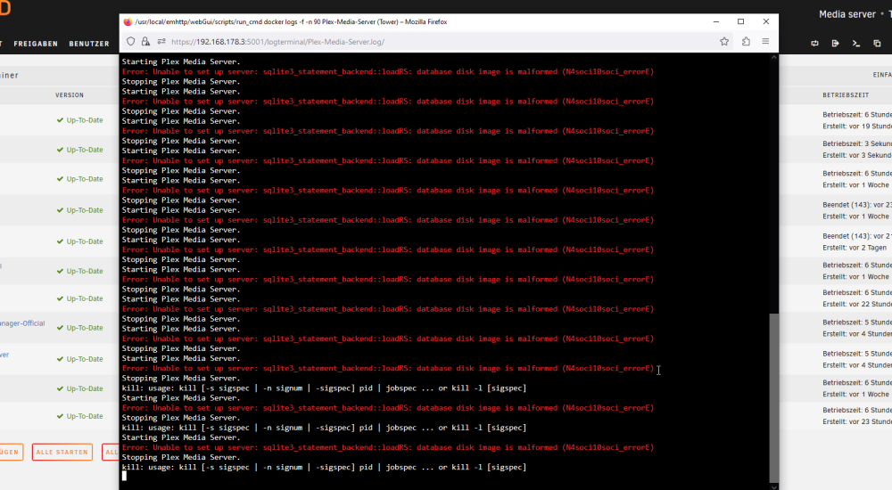Open the Firefox extensions puzzle icon
892x490 pixels.
point(746,41)
